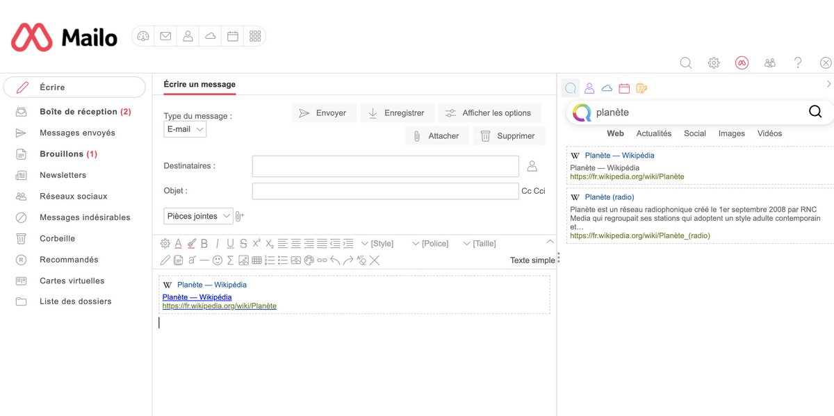Toggle underline formatting in editor toolbar
This screenshot has height=416, width=834.
coord(230,243)
